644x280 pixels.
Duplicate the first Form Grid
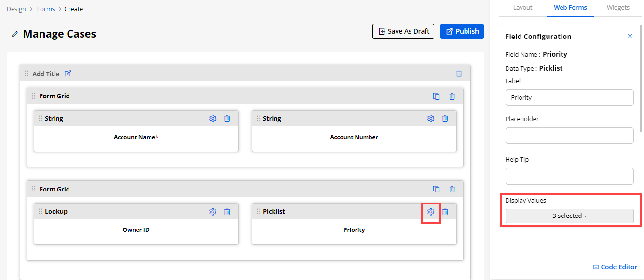(436, 96)
